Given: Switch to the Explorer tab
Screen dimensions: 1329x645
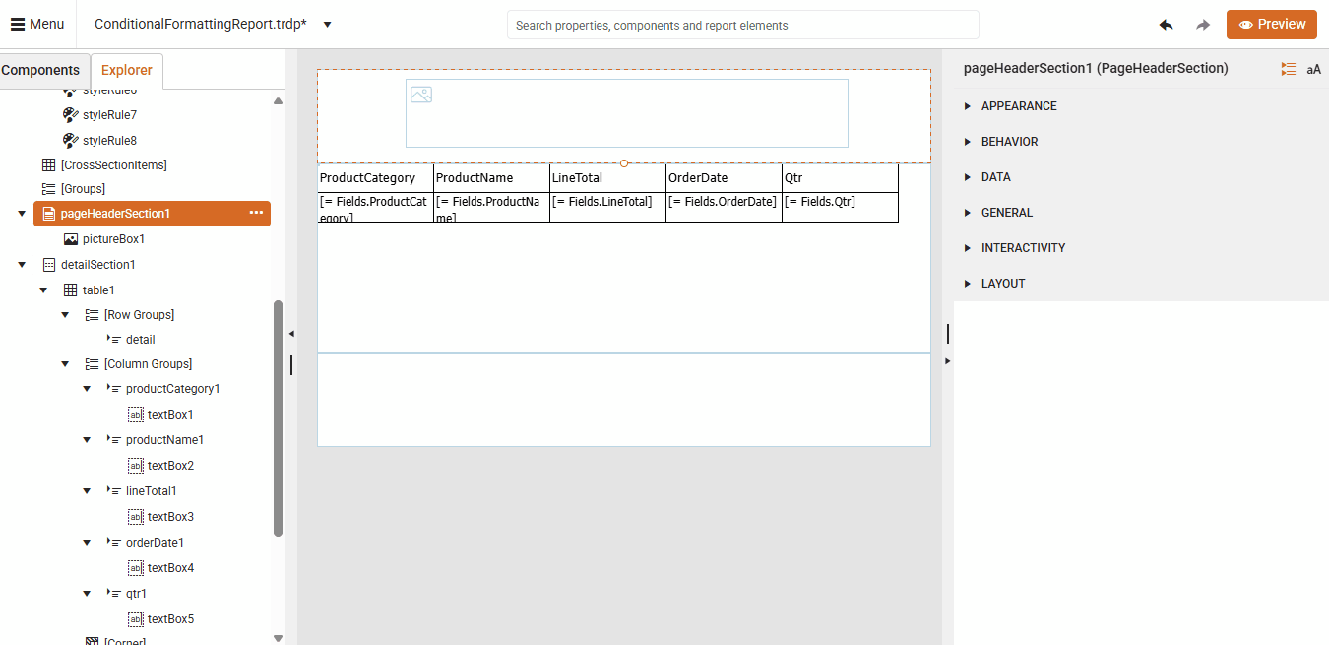Looking at the screenshot, I should click(127, 71).
